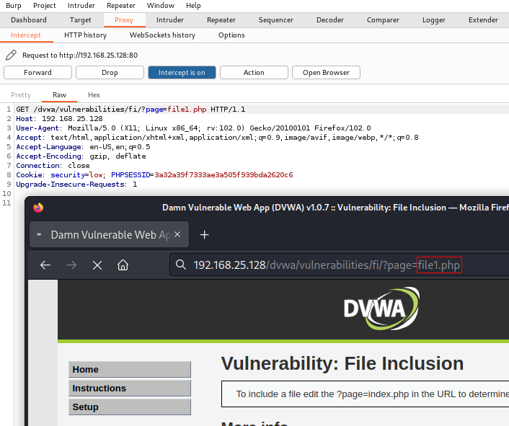Drop the intercepted request
The height and width of the screenshot is (426, 509).
point(110,72)
